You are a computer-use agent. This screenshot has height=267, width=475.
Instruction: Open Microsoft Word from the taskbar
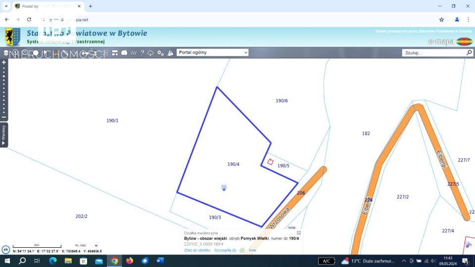coord(160,261)
